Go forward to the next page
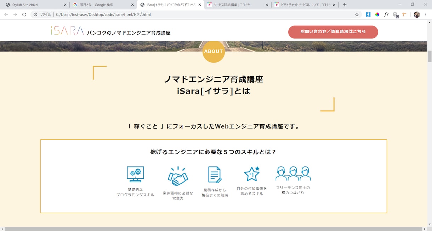The width and height of the screenshot is (432, 231). pyautogui.click(x=15, y=14)
